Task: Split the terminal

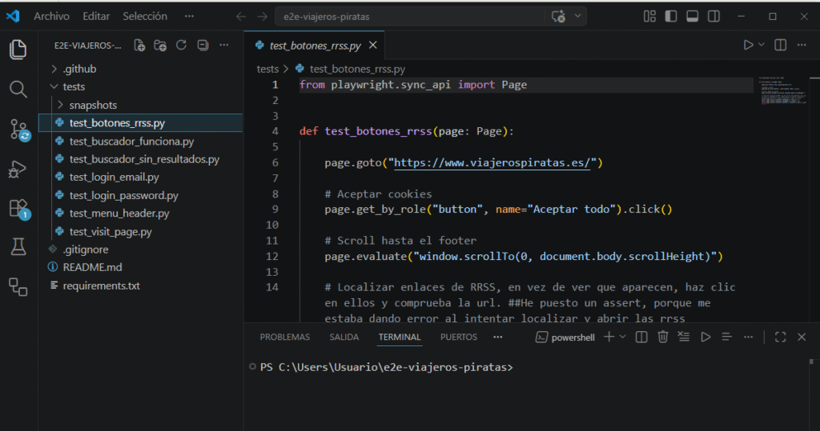Action: pyautogui.click(x=641, y=337)
